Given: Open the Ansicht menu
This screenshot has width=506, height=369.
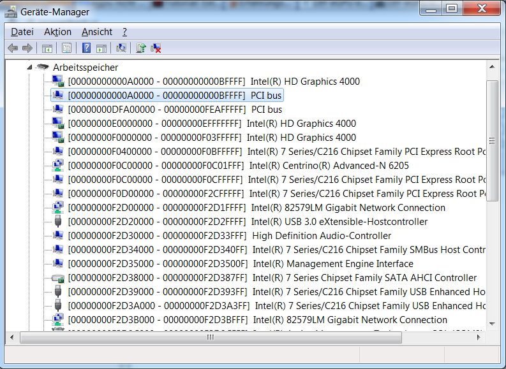Looking at the screenshot, I should click(97, 32).
